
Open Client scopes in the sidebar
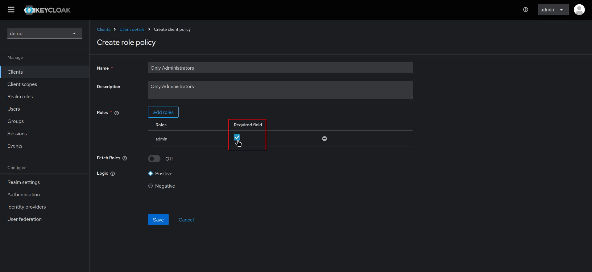45,84
